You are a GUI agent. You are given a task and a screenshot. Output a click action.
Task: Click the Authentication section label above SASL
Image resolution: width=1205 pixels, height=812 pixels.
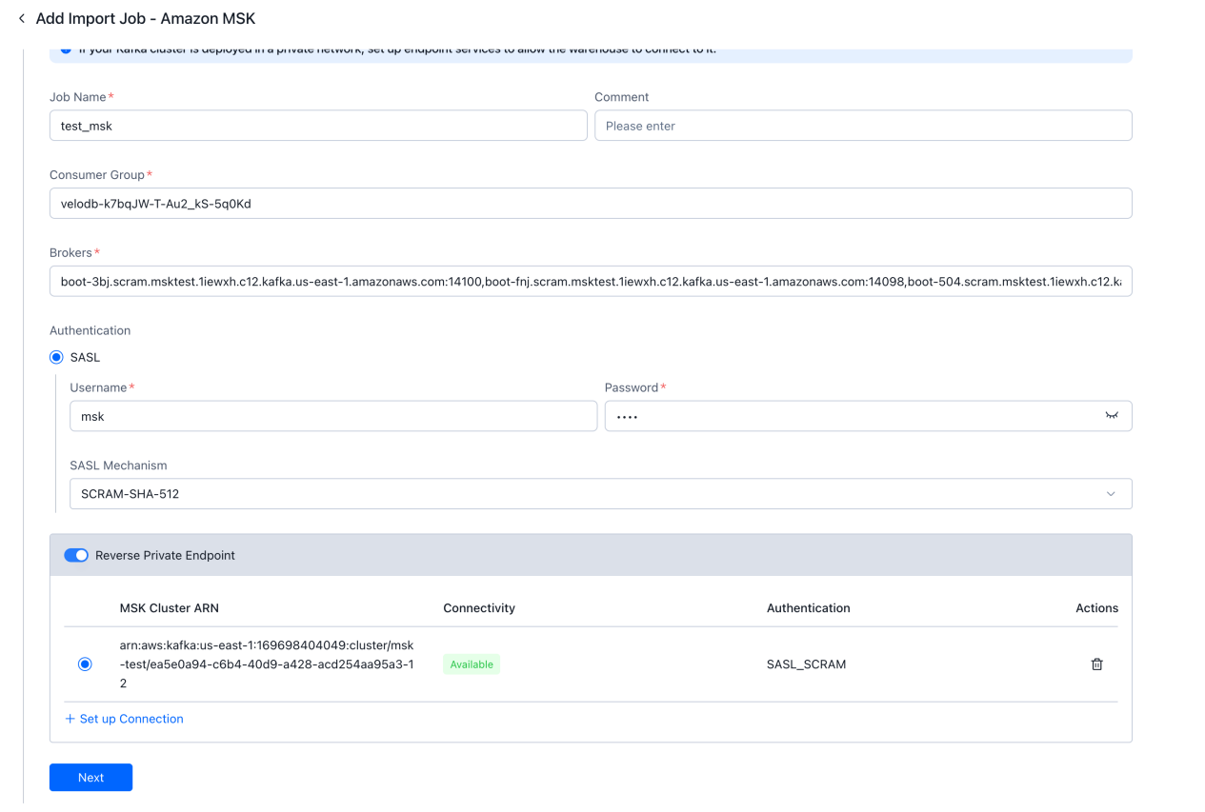tap(90, 330)
